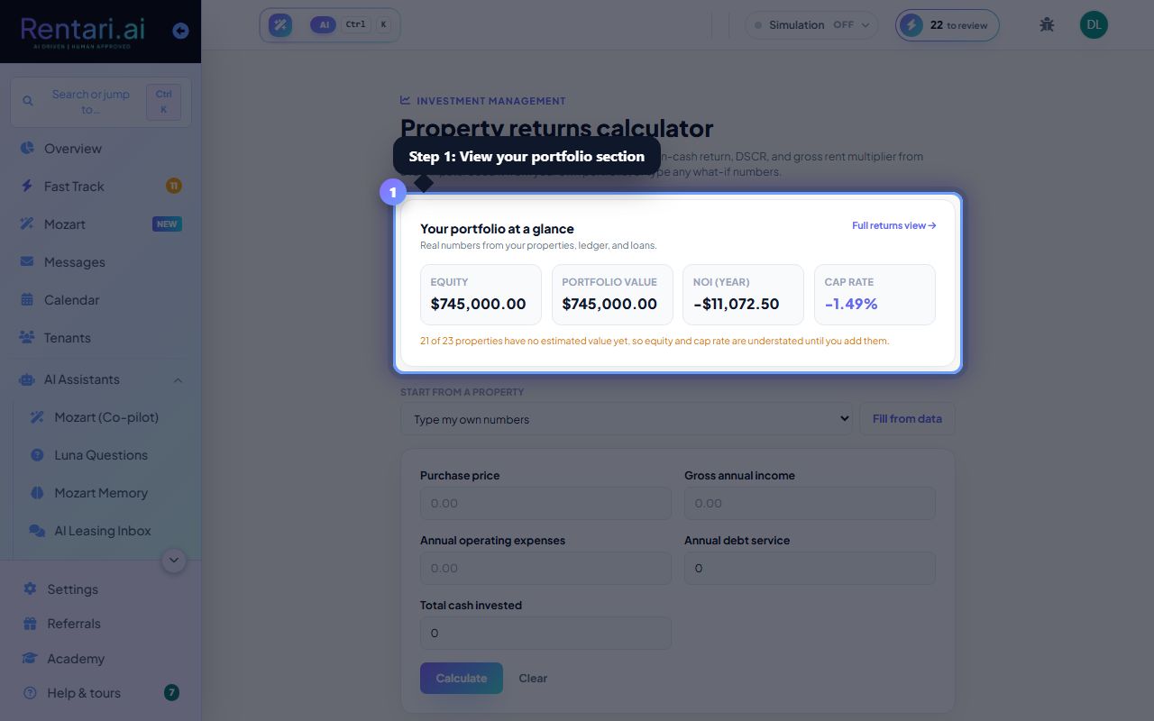This screenshot has height=721, width=1154.
Task: Focus the Total cash invested field
Action: [x=545, y=634]
